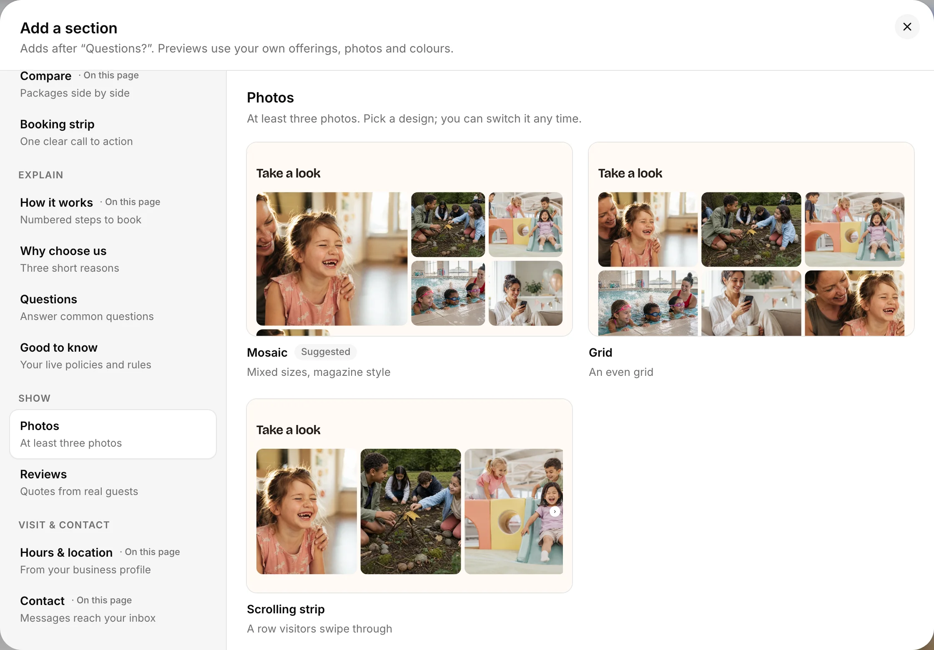Click the campfire kids photo in Scrolling strip
Screen dimensions: 934x650
pyautogui.click(x=411, y=511)
